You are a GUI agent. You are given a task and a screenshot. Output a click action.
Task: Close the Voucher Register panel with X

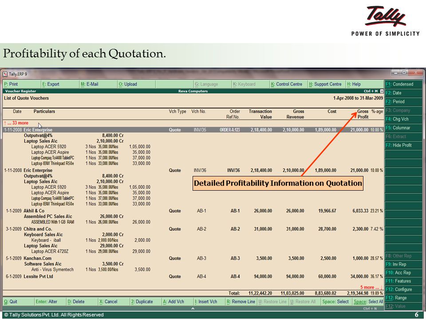tap(382, 91)
